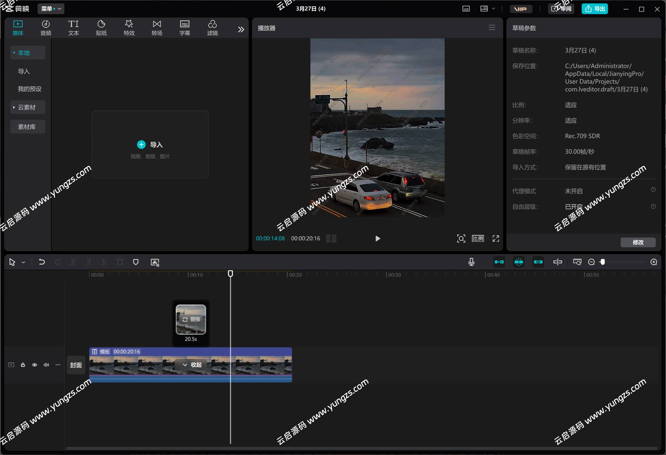The image size is (666, 455).
Task: Click the player hamburger menu icon
Action: click(x=492, y=28)
